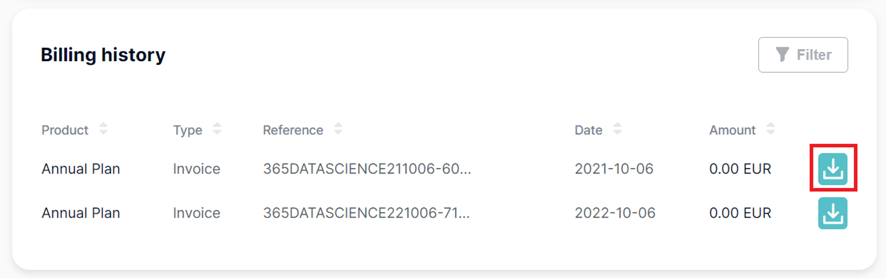Click the Billing history heading

click(103, 55)
